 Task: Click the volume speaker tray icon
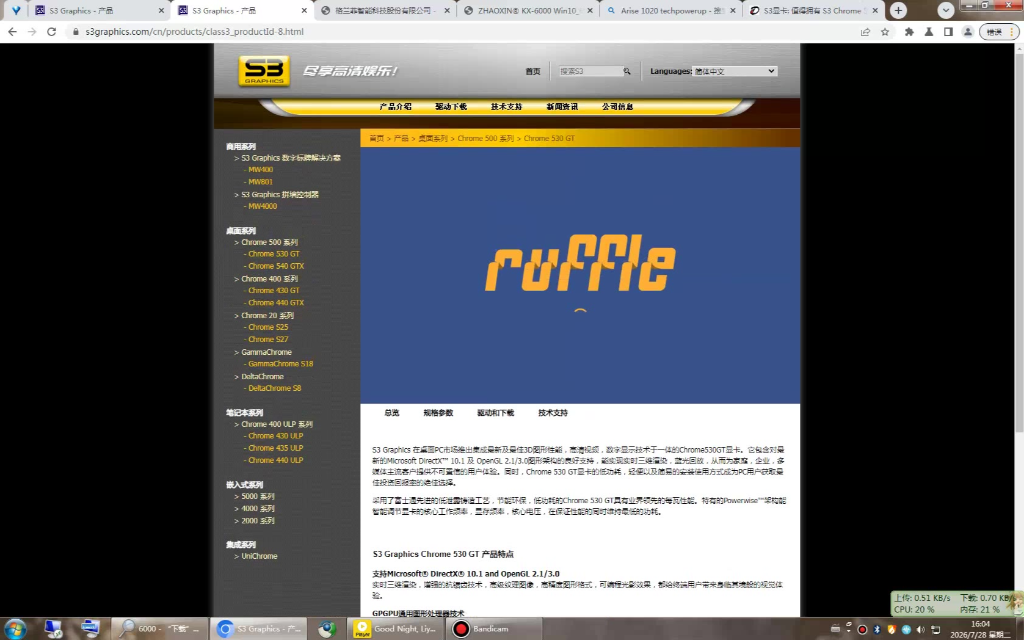tap(921, 629)
